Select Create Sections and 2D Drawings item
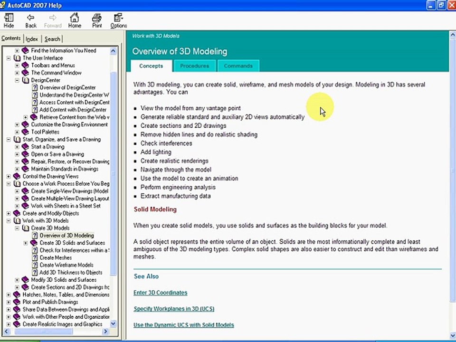Screen dimensions: 456x342 (x=70, y=287)
